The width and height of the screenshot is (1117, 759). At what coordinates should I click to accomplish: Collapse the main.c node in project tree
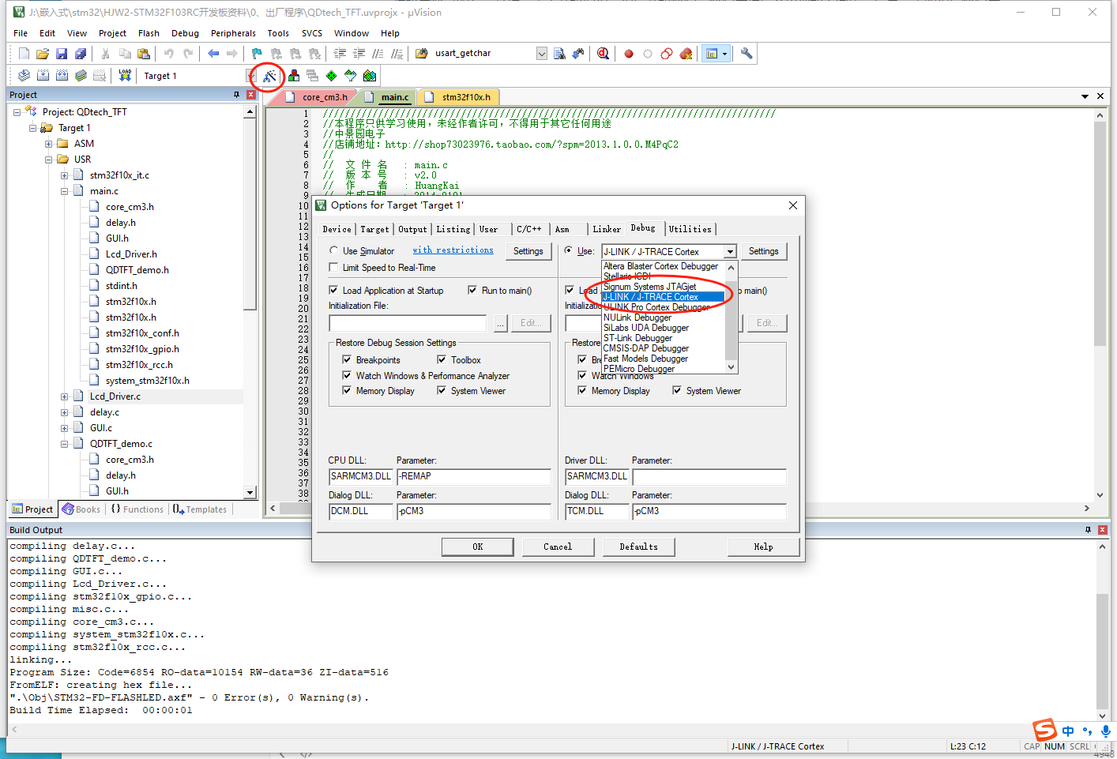click(x=65, y=191)
